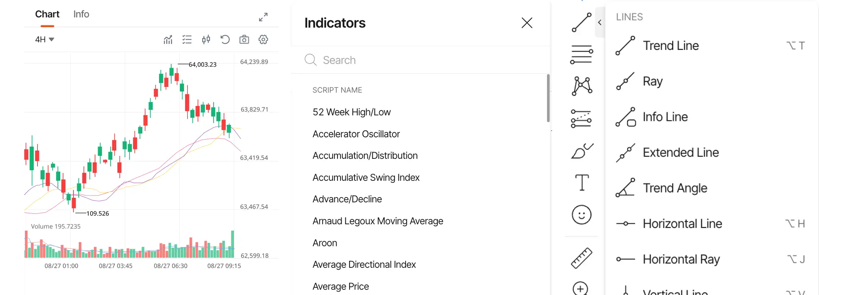Reset the chart with the undo arrow icon
This screenshot has width=843, height=295.
click(x=225, y=39)
